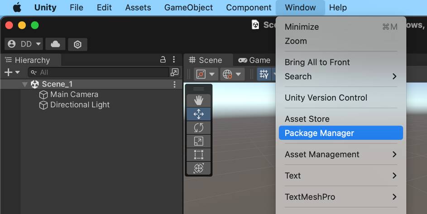427x214 pixels.
Task: Select the Scale tool
Action: point(198,141)
